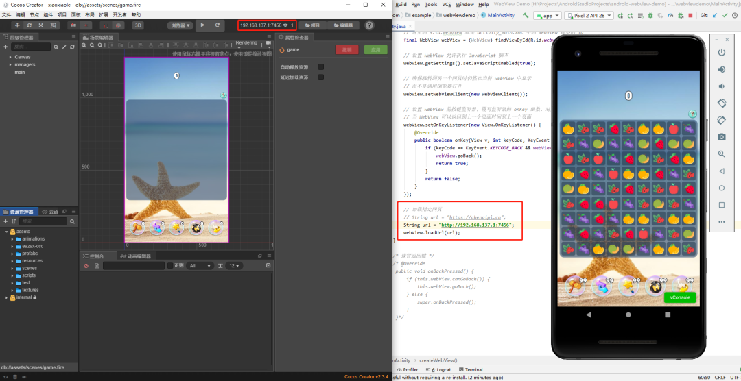741x381 pixels.
Task: Open the Build menu in Android Studio
Action: (x=401, y=4)
